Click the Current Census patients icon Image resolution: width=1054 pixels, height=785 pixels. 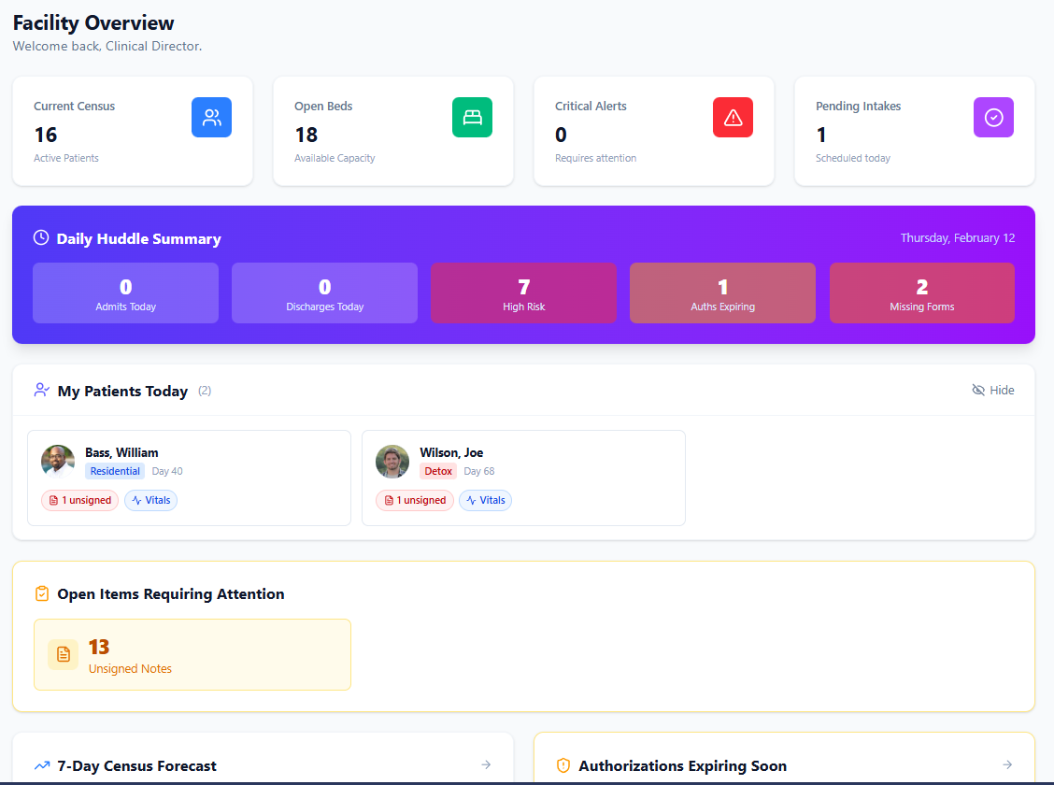click(x=211, y=117)
